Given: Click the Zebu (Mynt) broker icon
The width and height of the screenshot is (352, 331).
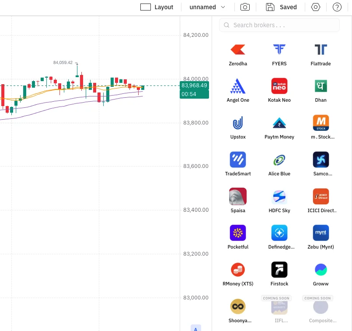Looking at the screenshot, I should 321,233.
